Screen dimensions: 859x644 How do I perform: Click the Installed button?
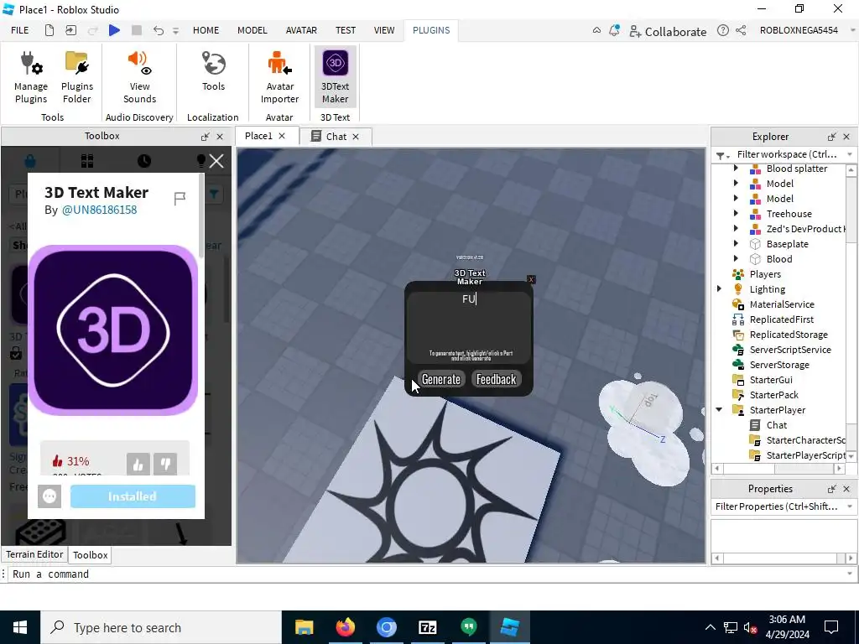[133, 496]
